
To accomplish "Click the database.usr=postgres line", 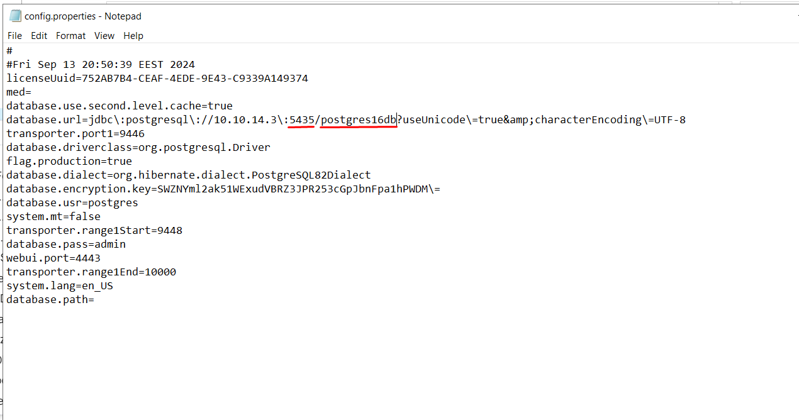I will pos(72,203).
